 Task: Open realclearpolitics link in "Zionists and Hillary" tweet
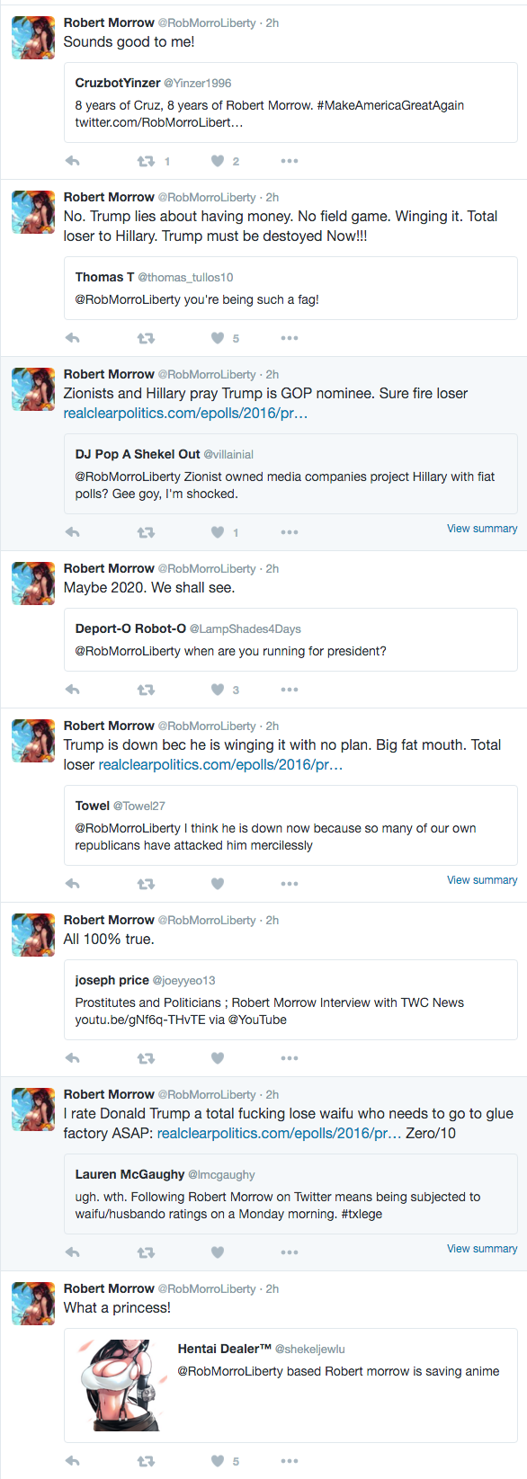[x=185, y=414]
